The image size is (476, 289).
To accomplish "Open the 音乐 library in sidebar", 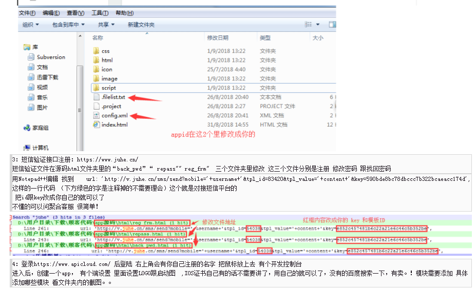I will click(37, 97).
